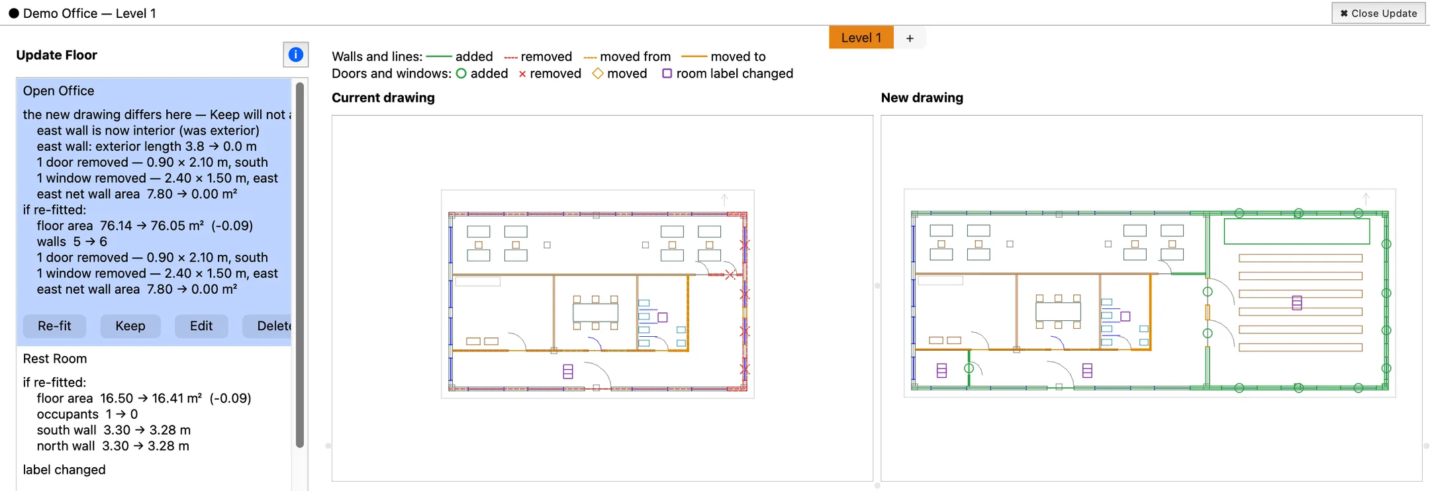Select the Rest Room entry
Screen dimensions: 1430x491
coord(55,359)
